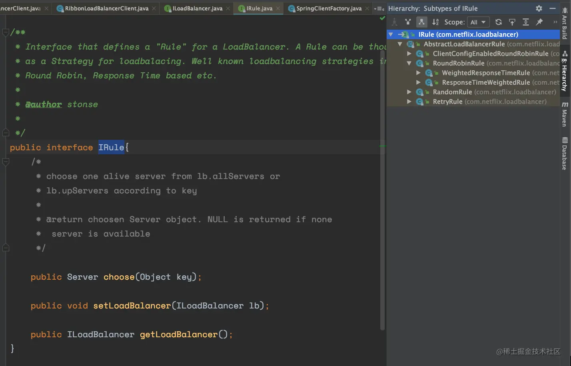
Task: Click IRule identifier in interface declaration
Action: pos(111,147)
